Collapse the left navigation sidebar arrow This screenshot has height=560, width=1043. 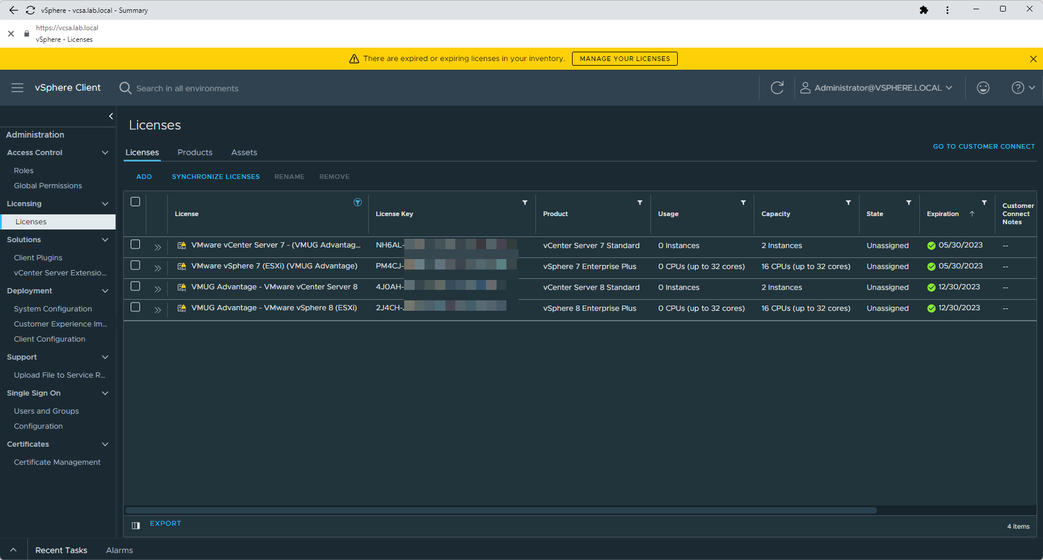click(x=111, y=116)
